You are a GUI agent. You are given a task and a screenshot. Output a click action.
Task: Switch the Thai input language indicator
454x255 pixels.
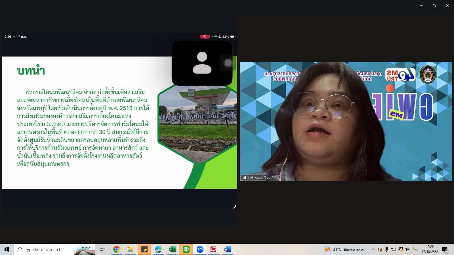pyautogui.click(x=415, y=249)
